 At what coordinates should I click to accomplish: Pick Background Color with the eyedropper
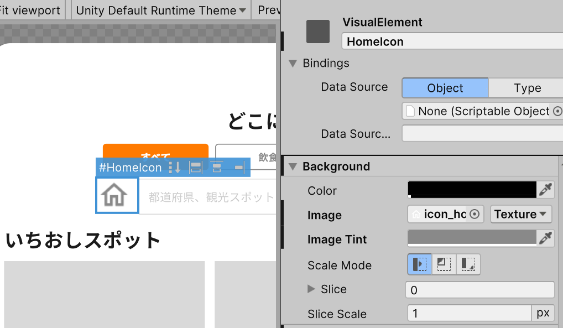546,190
